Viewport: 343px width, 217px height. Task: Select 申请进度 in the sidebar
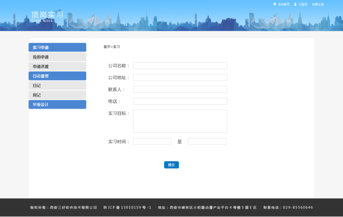(57, 66)
